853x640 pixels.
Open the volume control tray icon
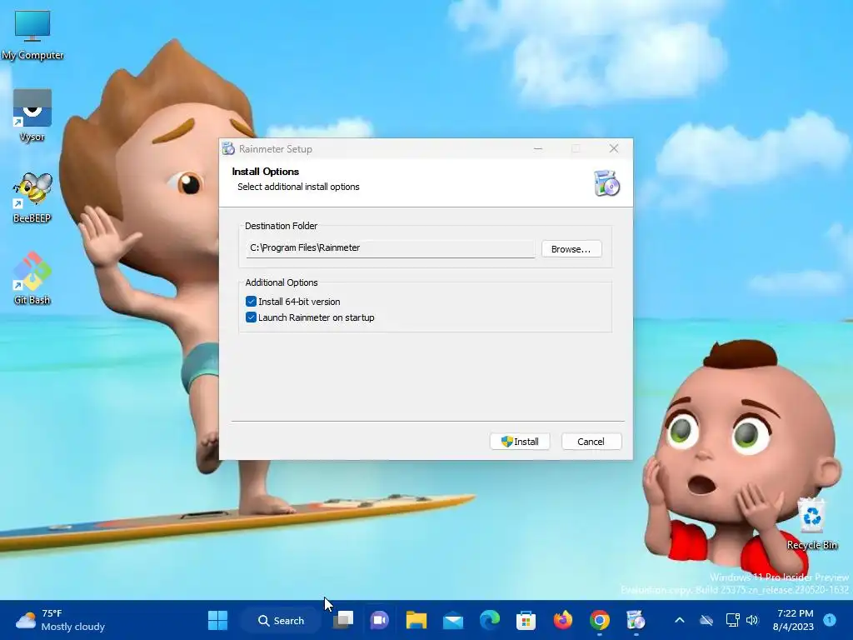[x=752, y=620]
